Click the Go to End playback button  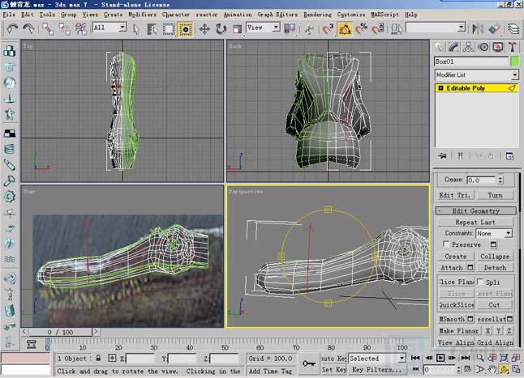tap(465, 358)
